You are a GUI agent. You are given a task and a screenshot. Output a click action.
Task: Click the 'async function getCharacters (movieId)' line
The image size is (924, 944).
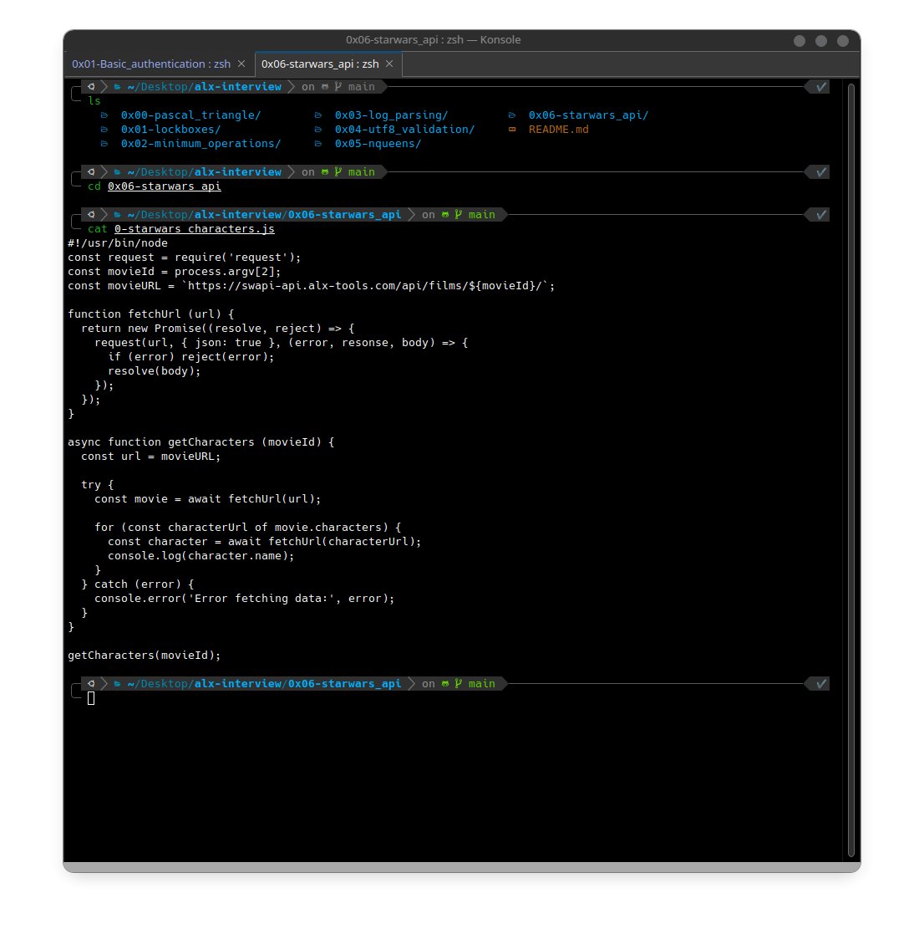(201, 442)
